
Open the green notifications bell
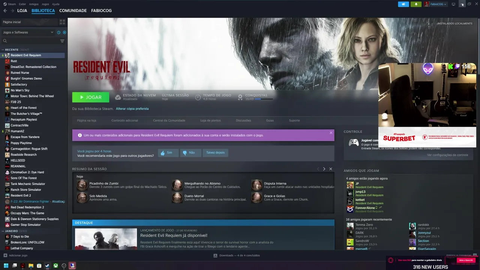tap(416, 4)
